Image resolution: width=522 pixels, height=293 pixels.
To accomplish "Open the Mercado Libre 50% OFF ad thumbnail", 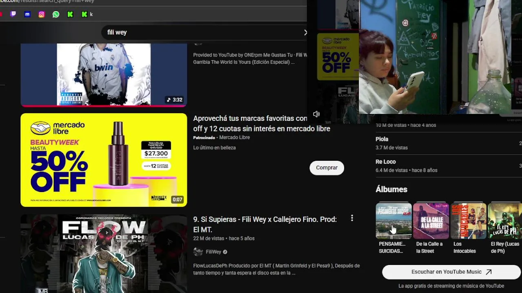I will pyautogui.click(x=104, y=160).
